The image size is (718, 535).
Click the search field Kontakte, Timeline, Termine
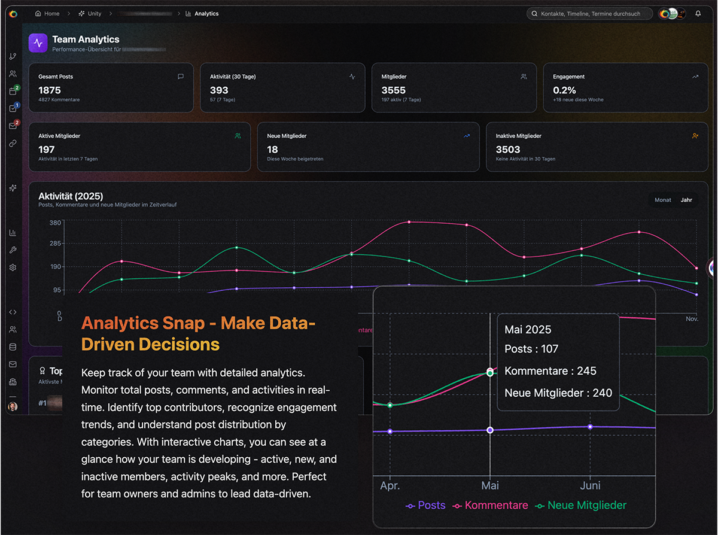tap(589, 14)
